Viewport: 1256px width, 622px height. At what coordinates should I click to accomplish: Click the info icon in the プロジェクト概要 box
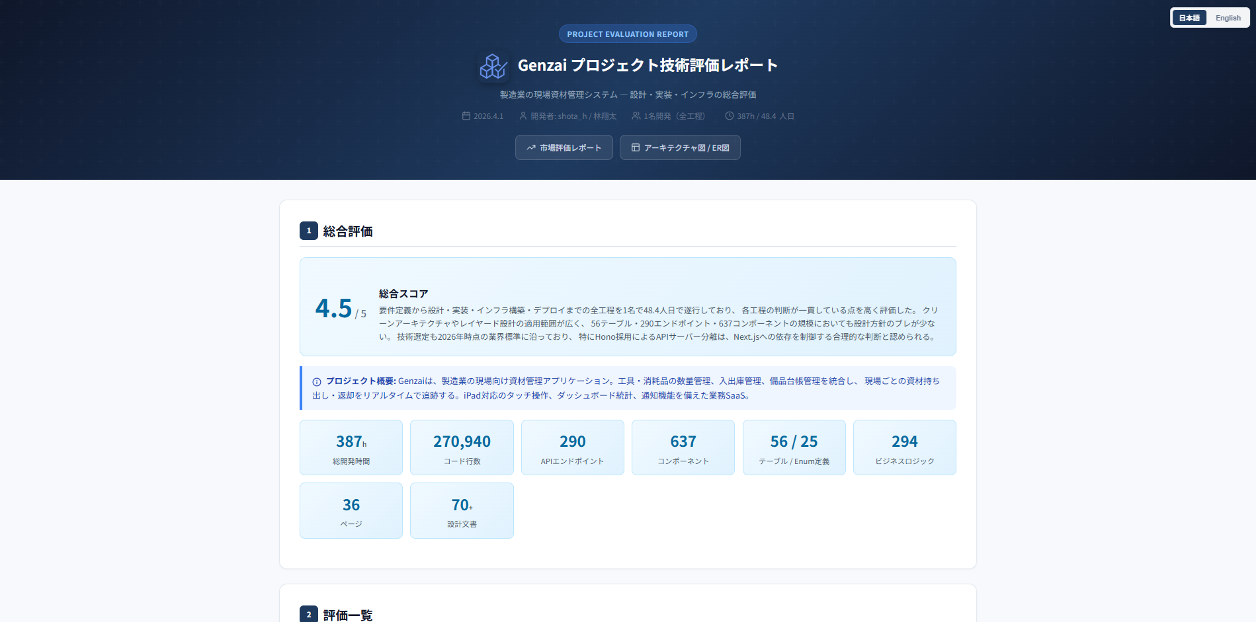[315, 381]
